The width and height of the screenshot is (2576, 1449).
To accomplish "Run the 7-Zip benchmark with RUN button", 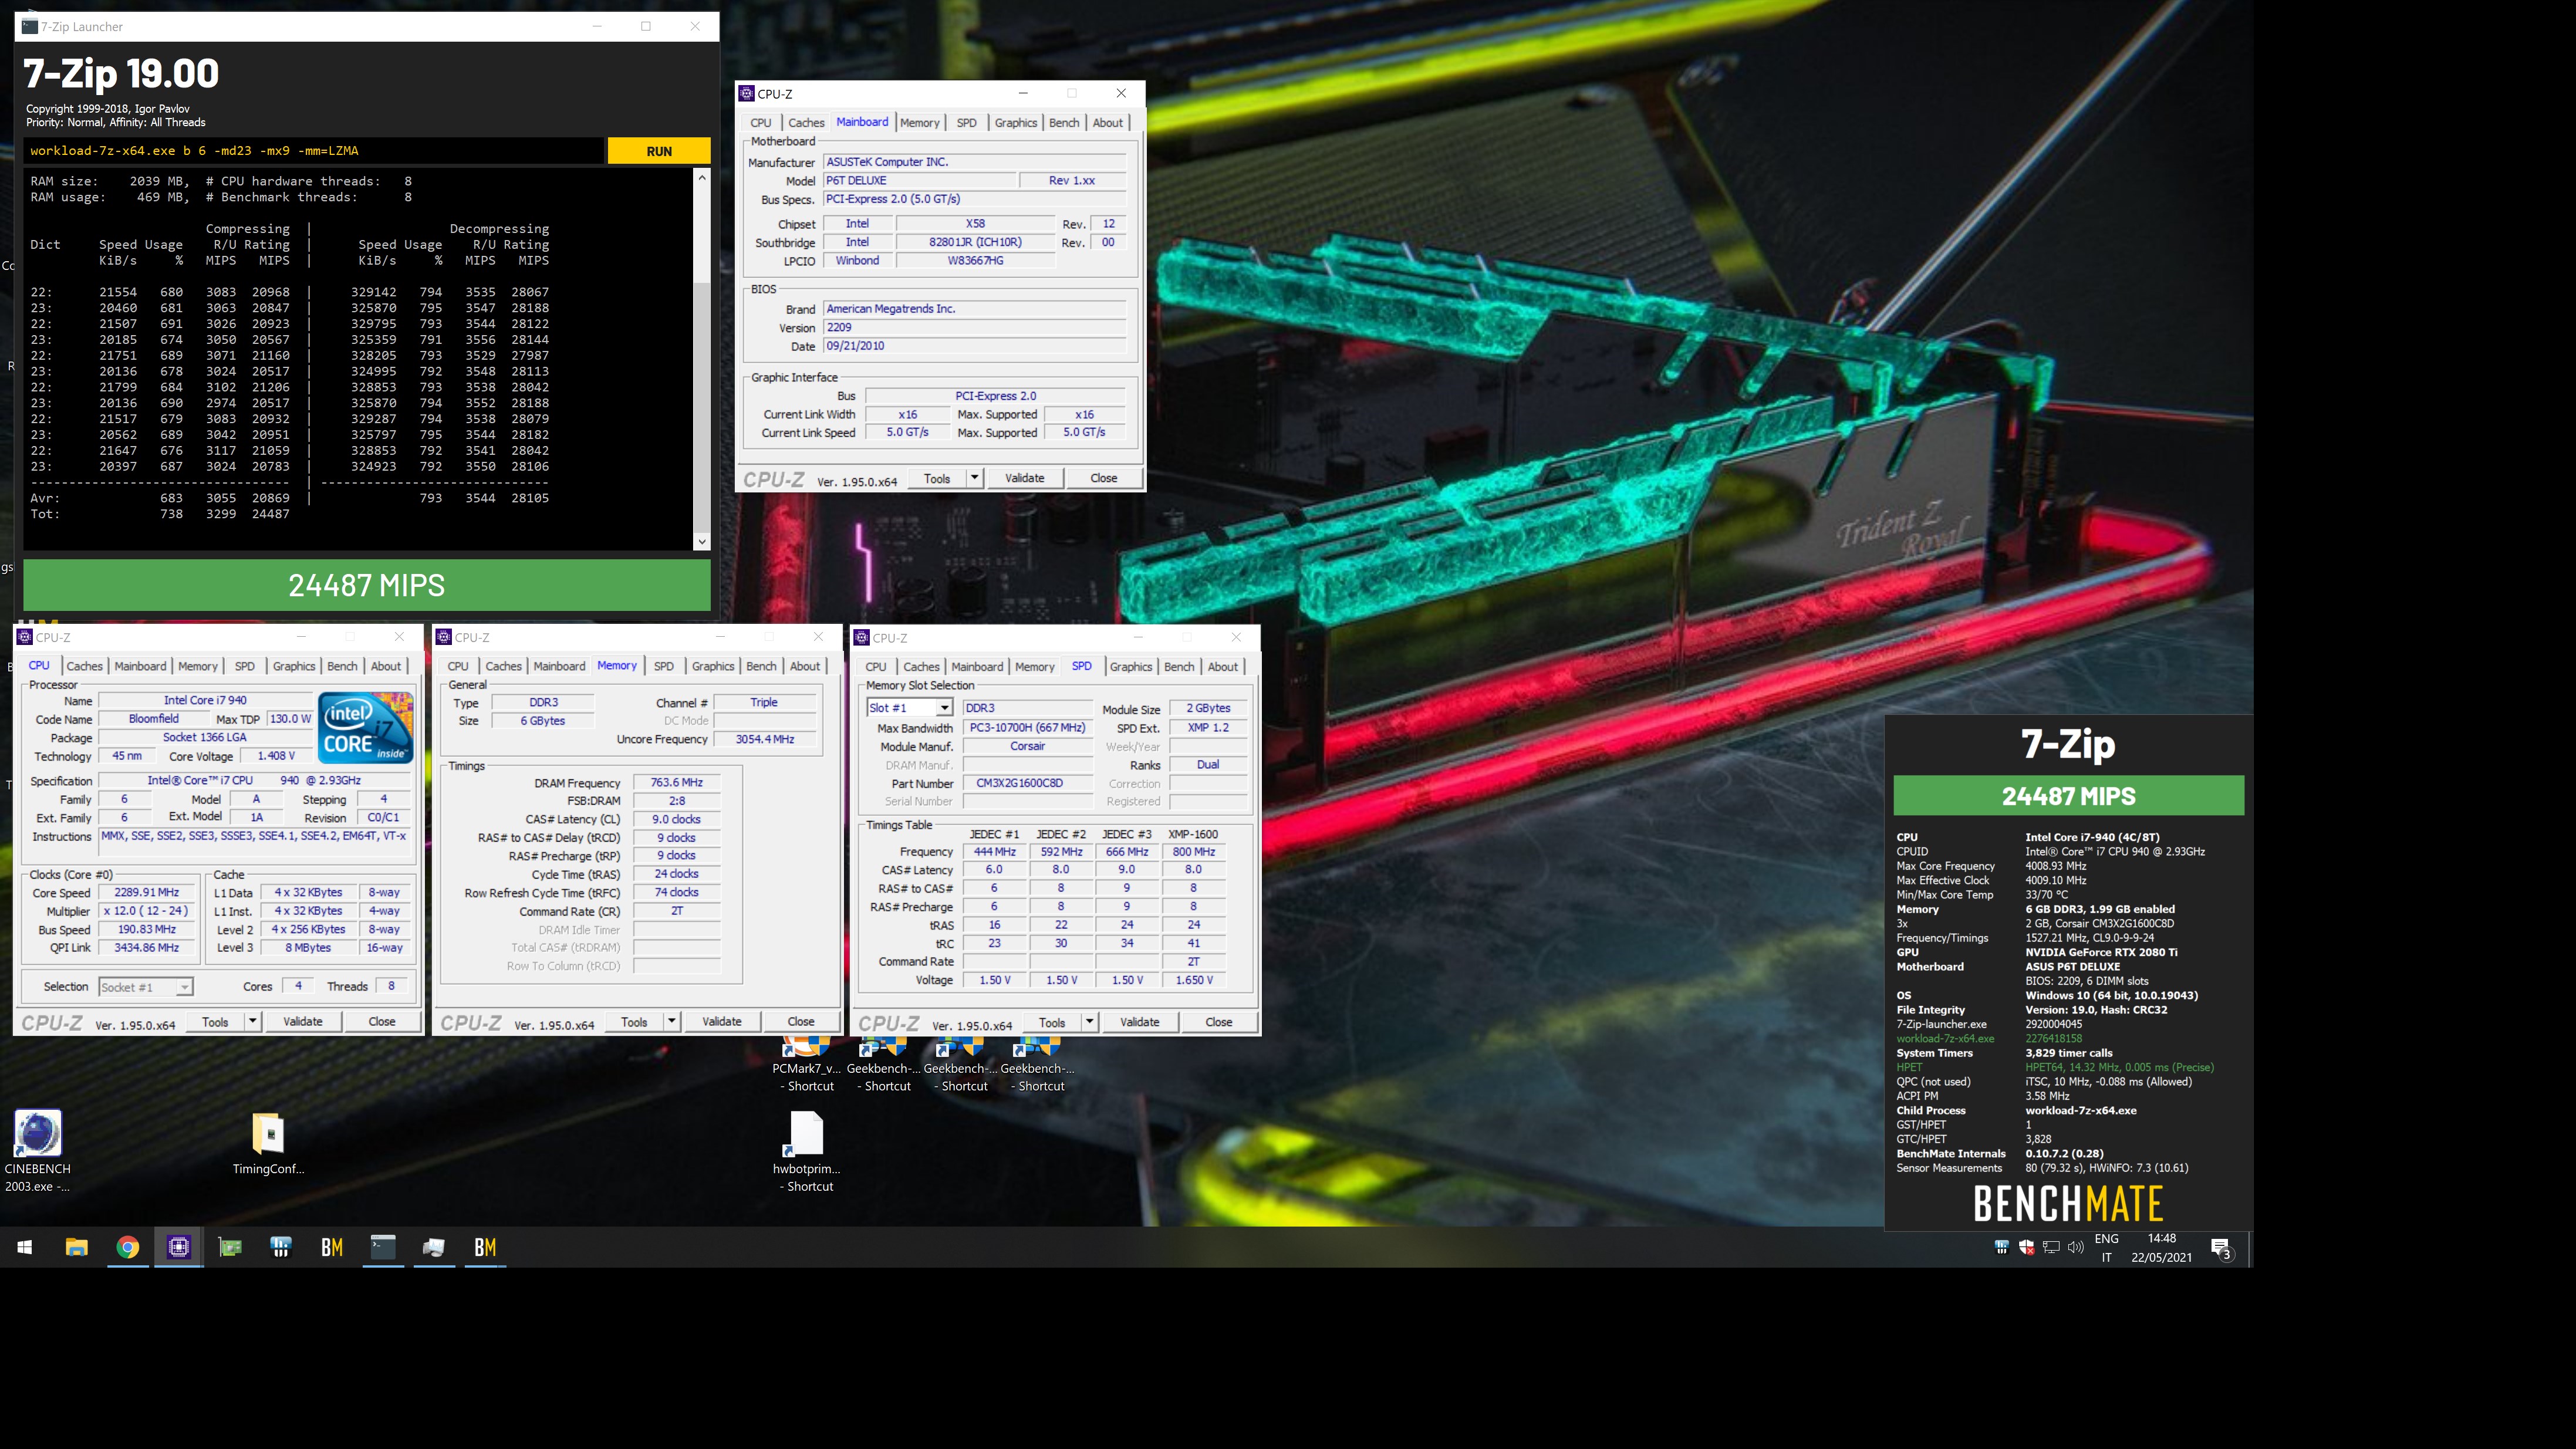I will 659,151.
